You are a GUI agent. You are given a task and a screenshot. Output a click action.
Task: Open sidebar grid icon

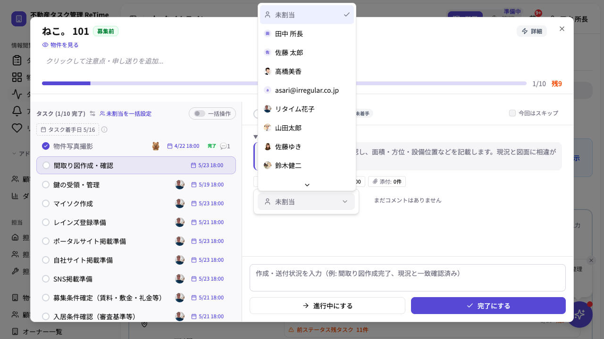click(17, 77)
